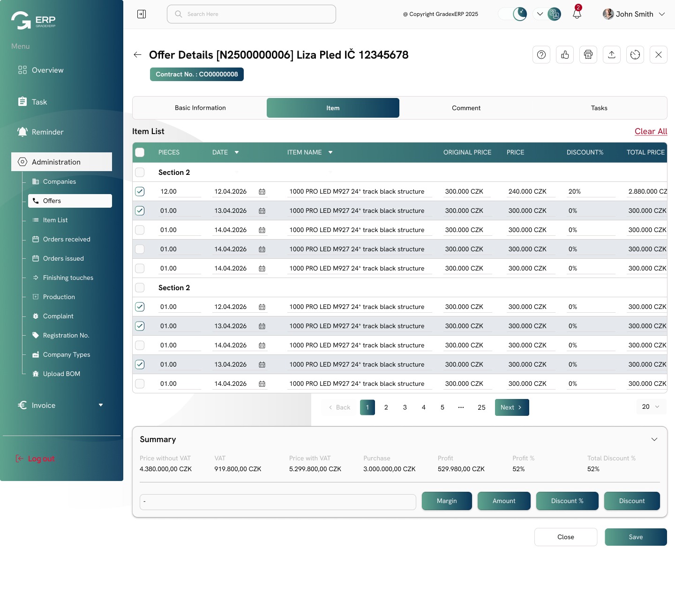Viewport: 675px width, 594px height.
Task: Switch to the Basic Information tab
Action: 200,108
